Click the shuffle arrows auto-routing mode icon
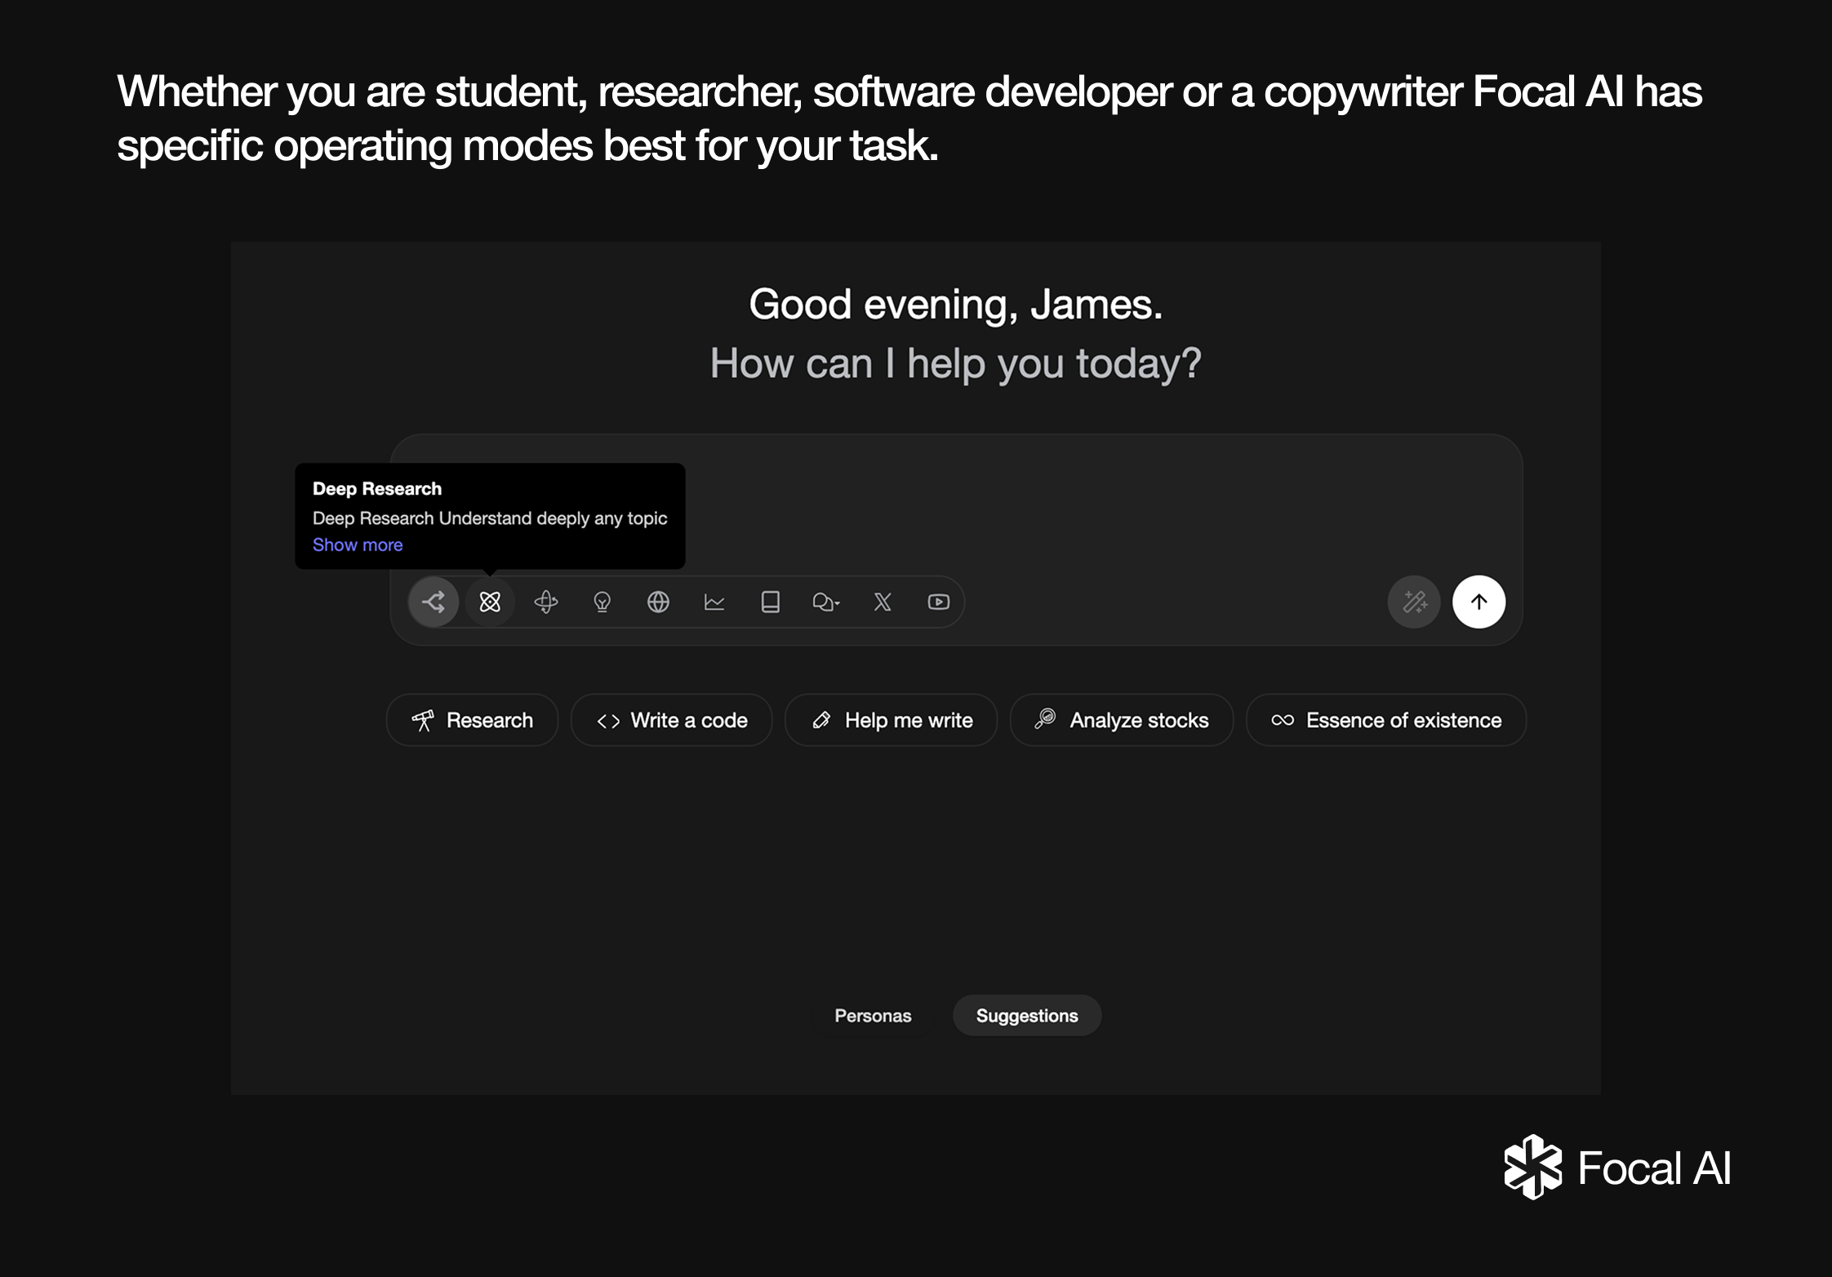The height and width of the screenshot is (1277, 1832). pos(434,603)
